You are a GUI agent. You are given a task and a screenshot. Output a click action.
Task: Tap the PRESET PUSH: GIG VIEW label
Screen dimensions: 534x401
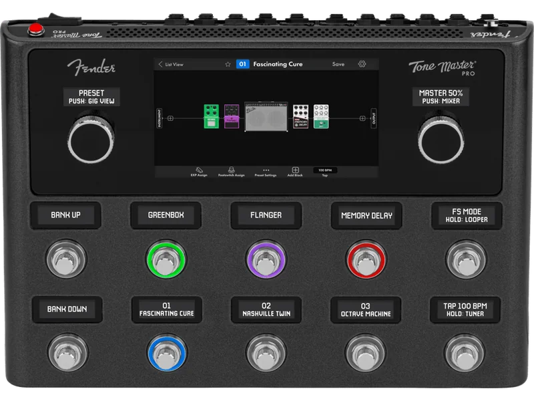point(91,97)
